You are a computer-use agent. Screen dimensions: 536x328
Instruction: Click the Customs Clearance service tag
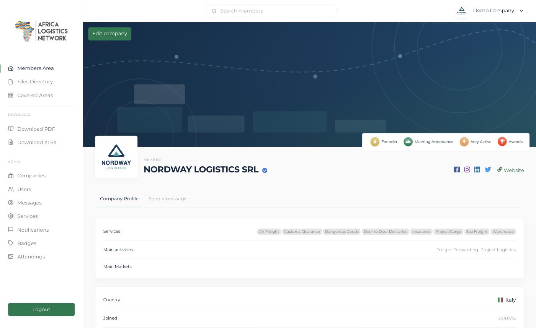point(302,232)
